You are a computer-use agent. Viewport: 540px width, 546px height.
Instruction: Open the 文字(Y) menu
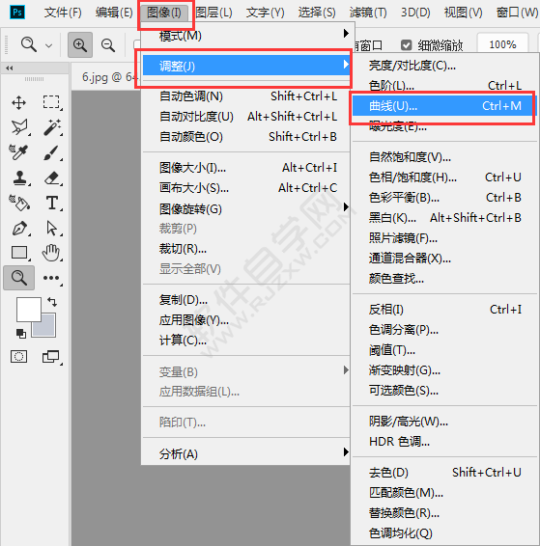265,13
